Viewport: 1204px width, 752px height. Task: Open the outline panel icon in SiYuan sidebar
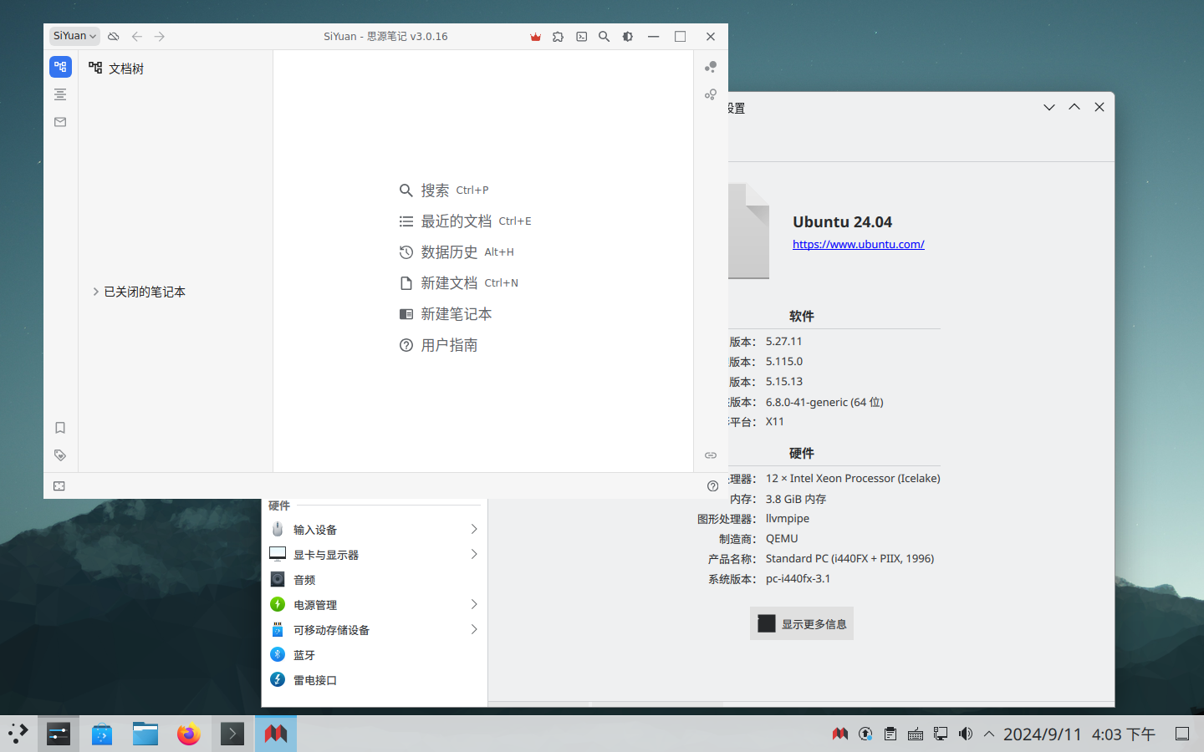60,94
